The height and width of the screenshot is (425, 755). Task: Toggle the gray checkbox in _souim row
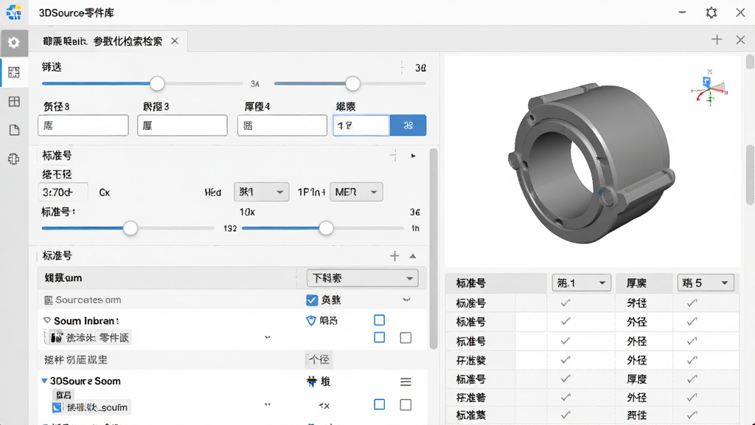pyautogui.click(x=406, y=404)
